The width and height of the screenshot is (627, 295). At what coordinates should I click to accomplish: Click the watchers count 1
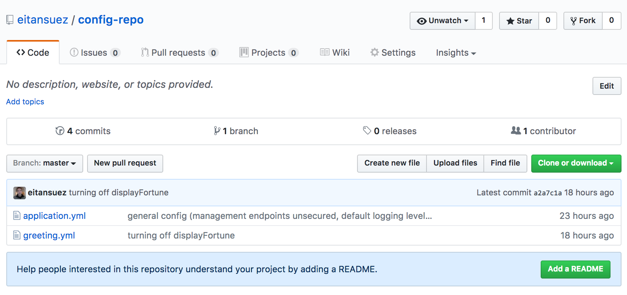pos(483,21)
